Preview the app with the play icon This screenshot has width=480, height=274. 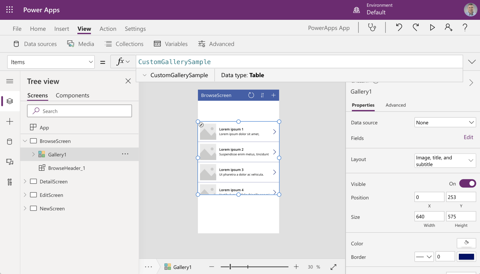[432, 27]
